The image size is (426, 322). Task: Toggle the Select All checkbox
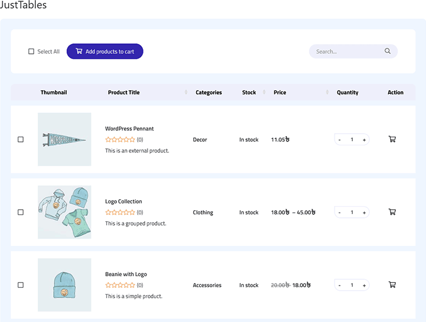click(31, 52)
